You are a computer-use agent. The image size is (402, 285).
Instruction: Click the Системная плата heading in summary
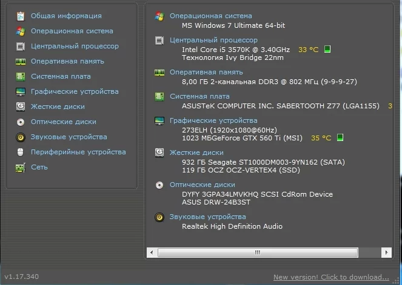pos(199,96)
